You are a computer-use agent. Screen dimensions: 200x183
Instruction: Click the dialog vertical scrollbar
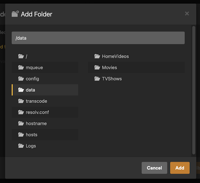194,90
